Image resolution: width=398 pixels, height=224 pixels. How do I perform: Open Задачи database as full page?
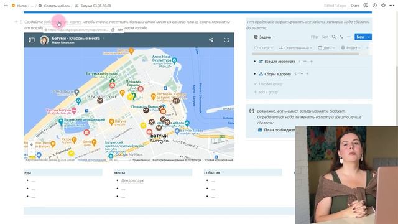[341, 37]
